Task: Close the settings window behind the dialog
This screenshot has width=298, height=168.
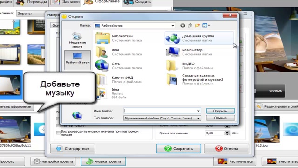Action: [245, 14]
